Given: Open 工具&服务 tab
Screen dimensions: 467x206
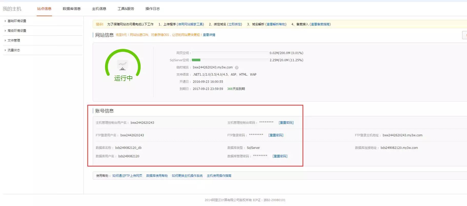Looking at the screenshot, I should (126, 9).
